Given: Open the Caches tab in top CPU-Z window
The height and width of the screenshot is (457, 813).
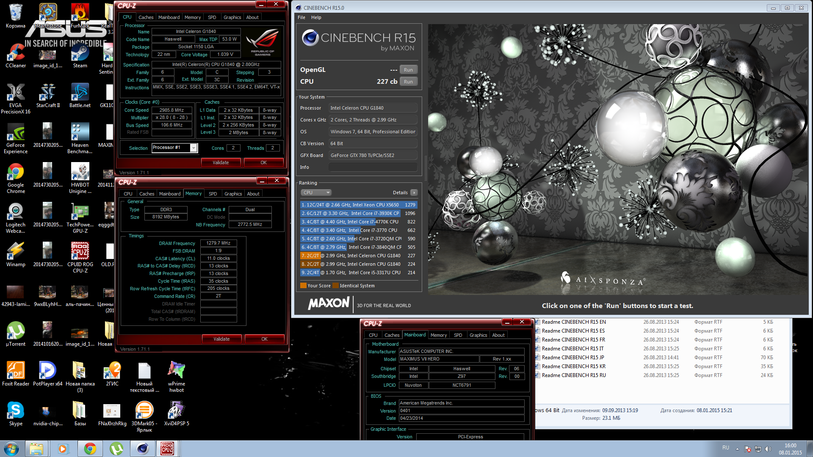Looking at the screenshot, I should point(146,17).
